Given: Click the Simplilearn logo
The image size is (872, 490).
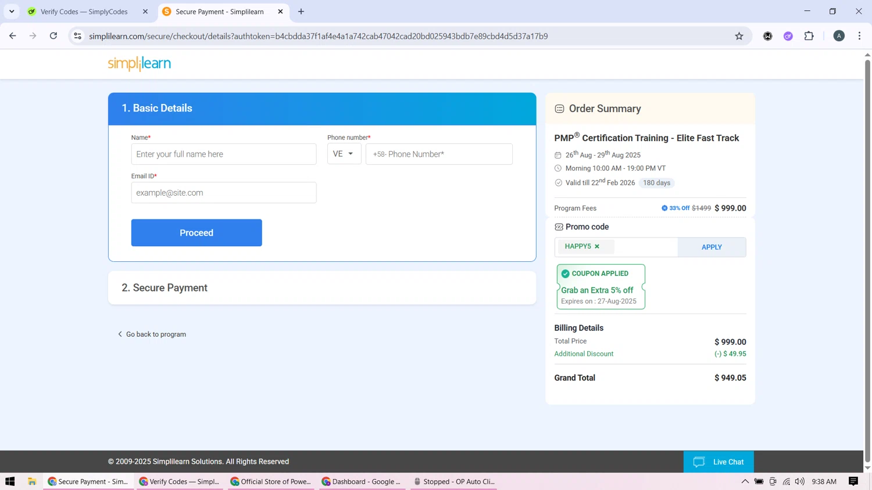Looking at the screenshot, I should 139,64.
